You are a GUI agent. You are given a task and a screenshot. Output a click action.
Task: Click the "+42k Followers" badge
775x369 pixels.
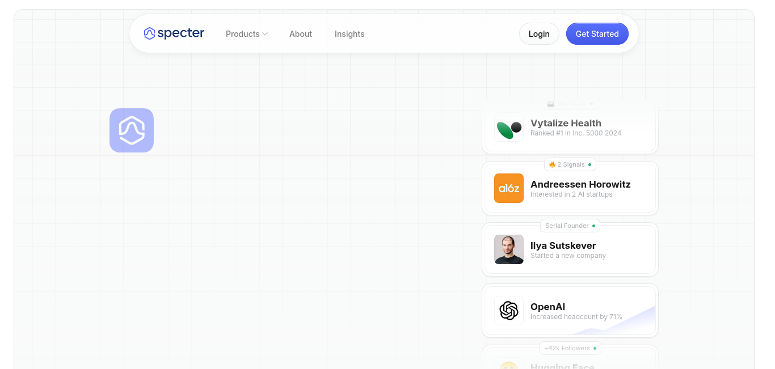(570, 348)
